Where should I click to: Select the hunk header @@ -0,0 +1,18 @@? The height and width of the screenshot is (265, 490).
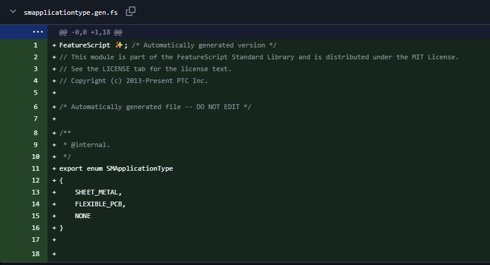click(x=91, y=32)
